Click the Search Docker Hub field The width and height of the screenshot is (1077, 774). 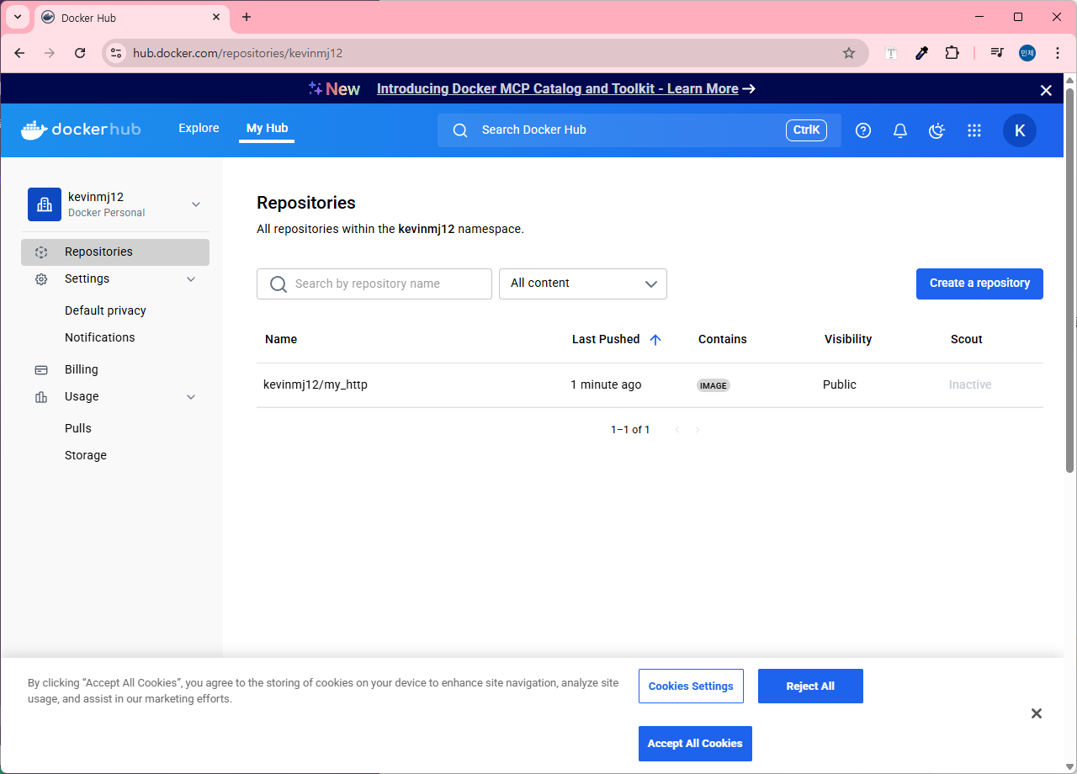639,130
